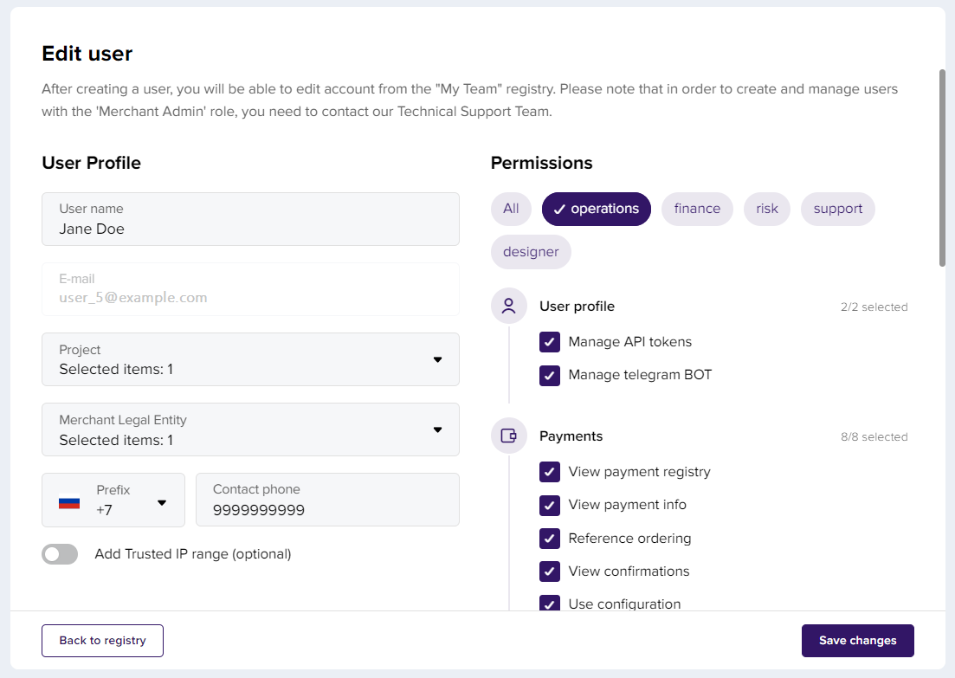Viewport: 955px width, 678px height.
Task: Uncheck Manage API tokens permission
Action: (x=550, y=342)
